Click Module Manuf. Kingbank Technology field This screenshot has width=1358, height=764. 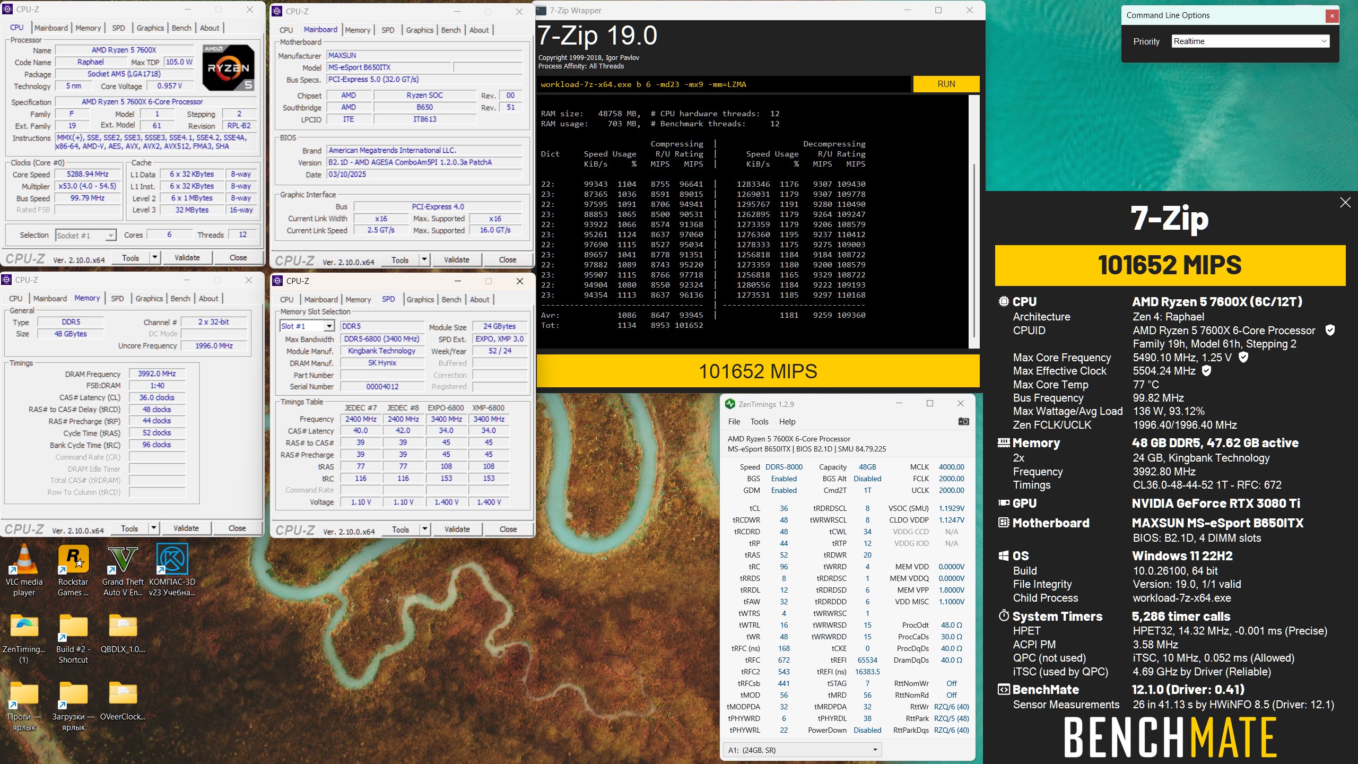click(x=382, y=351)
